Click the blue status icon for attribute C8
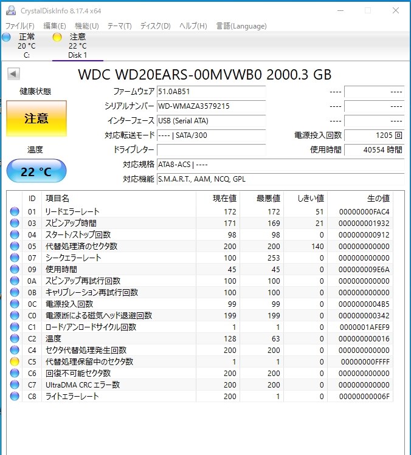The width and height of the screenshot is (411, 455). click(15, 396)
